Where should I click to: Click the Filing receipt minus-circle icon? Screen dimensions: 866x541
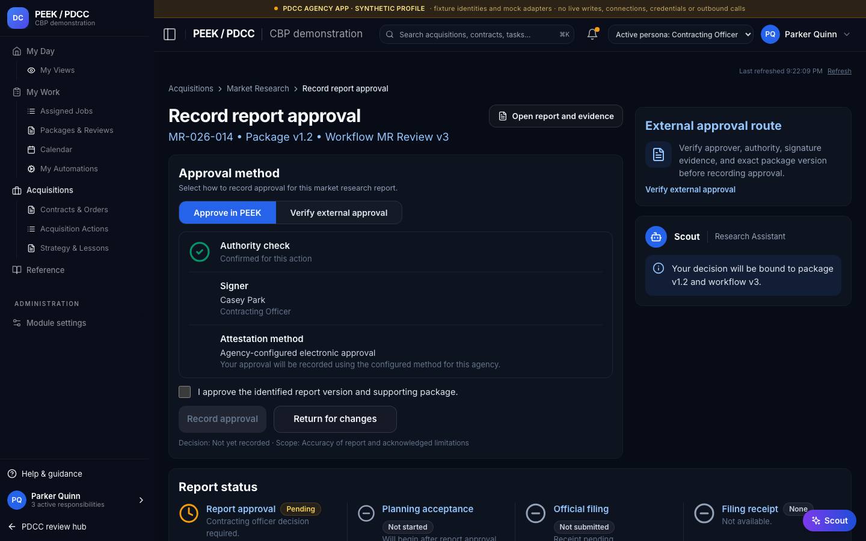click(704, 513)
